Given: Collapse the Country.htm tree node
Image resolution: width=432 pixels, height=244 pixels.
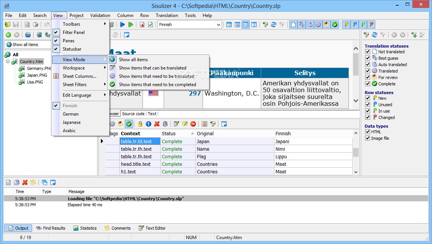Looking at the screenshot, I should [x=8, y=62].
